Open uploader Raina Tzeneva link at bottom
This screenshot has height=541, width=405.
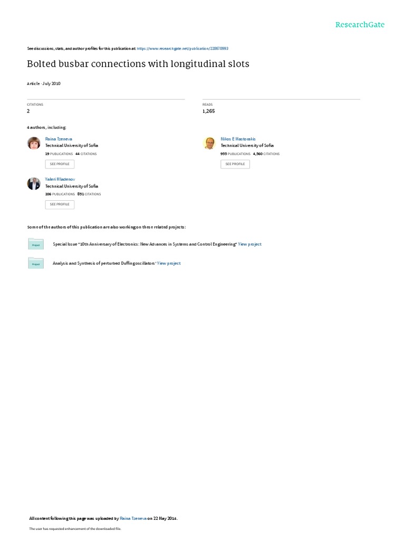coord(133,518)
